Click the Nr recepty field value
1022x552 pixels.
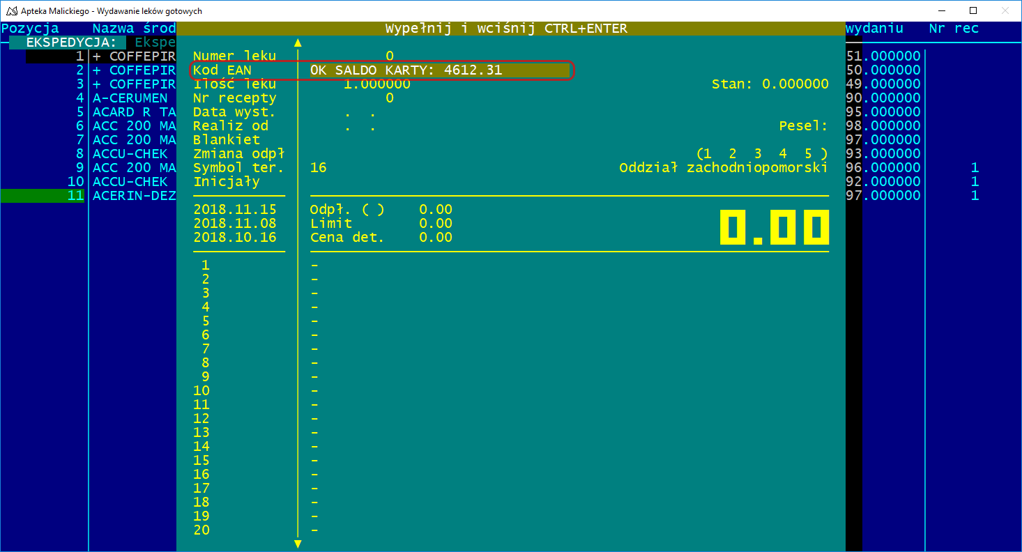coord(389,98)
